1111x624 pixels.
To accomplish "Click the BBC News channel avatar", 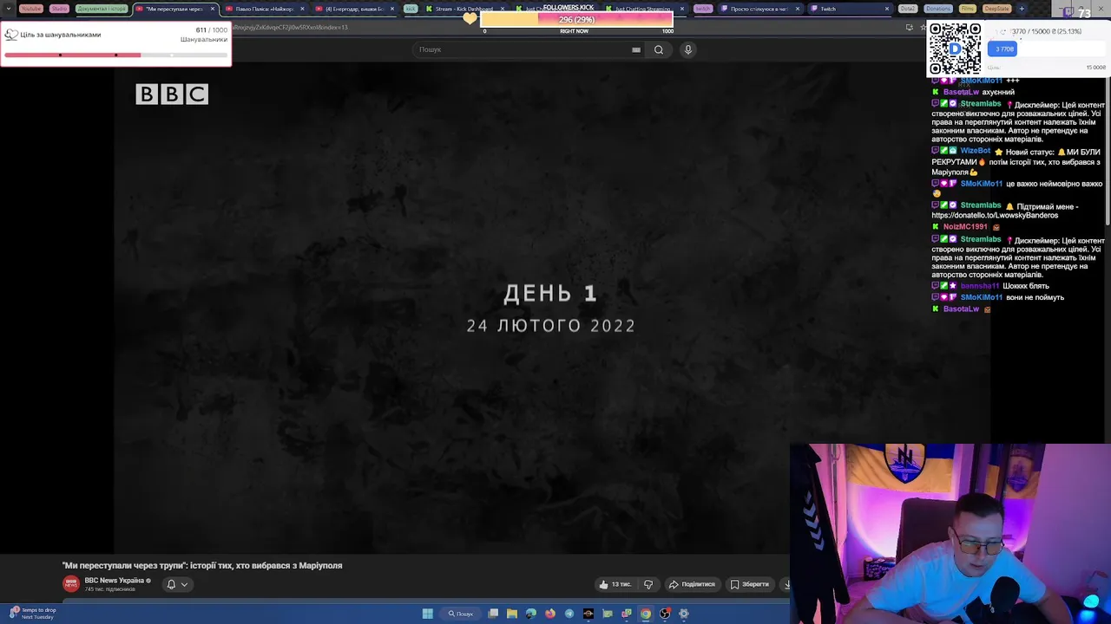I will [71, 584].
